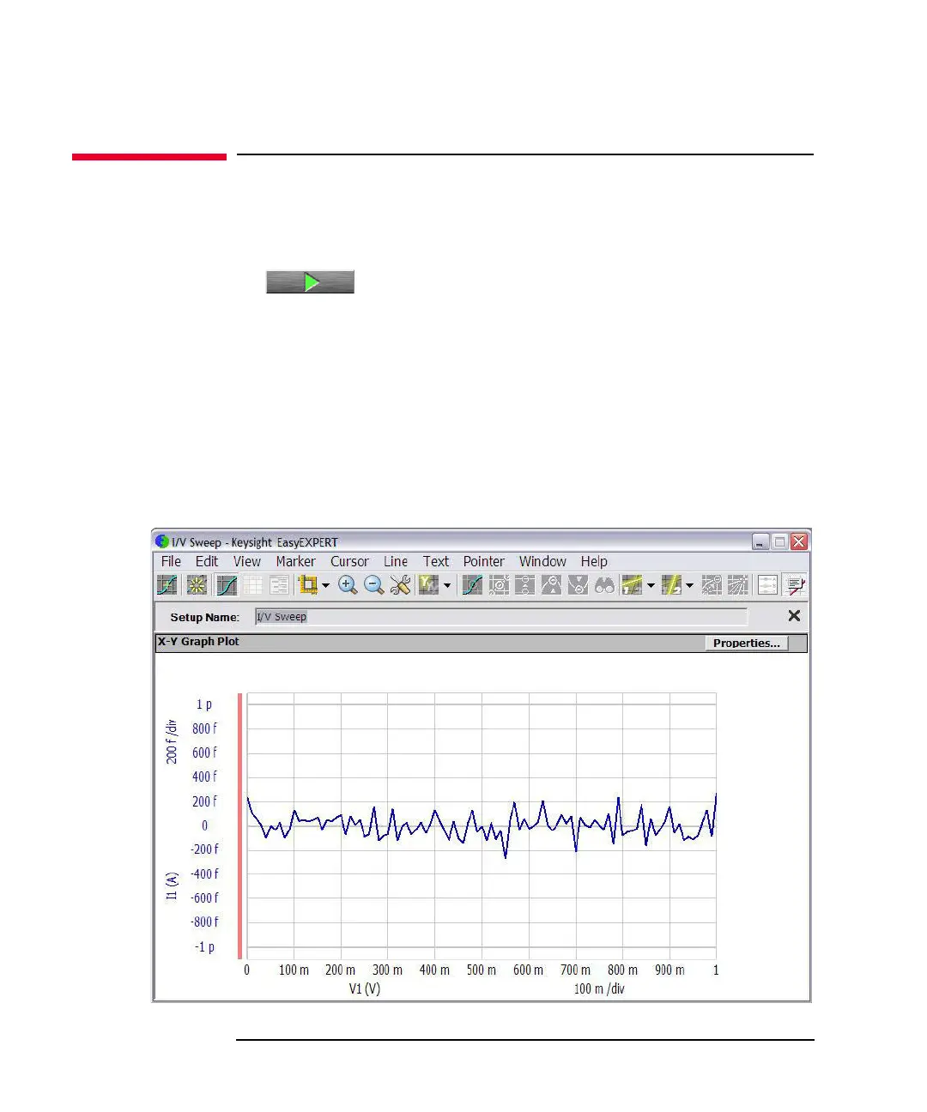Click the parameters display icon
Viewport: 927px width, 1112px height.
pos(279,585)
